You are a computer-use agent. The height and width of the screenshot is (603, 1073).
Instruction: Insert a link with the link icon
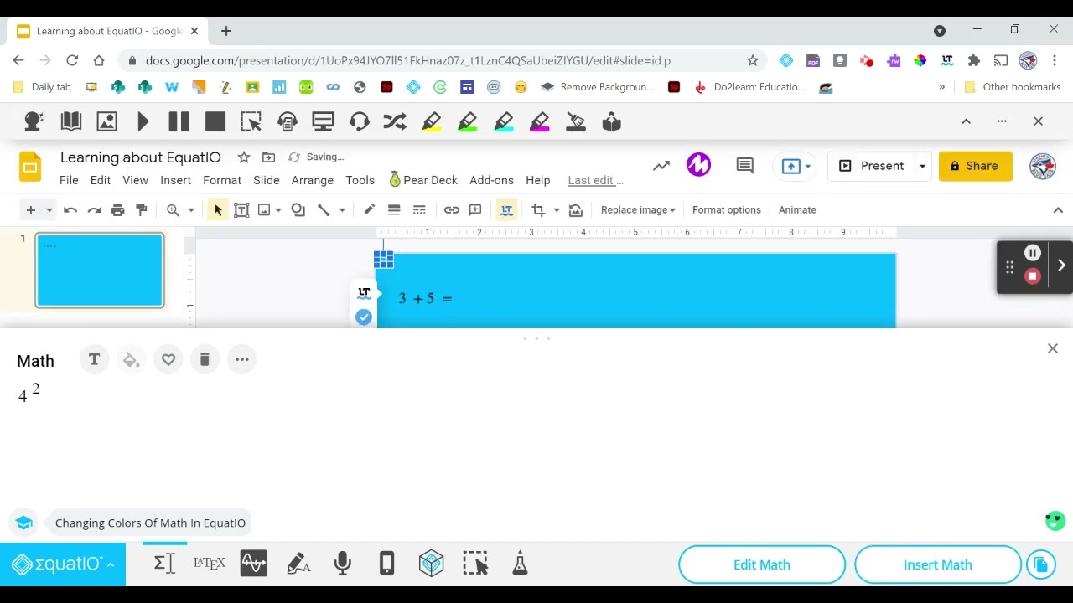452,210
